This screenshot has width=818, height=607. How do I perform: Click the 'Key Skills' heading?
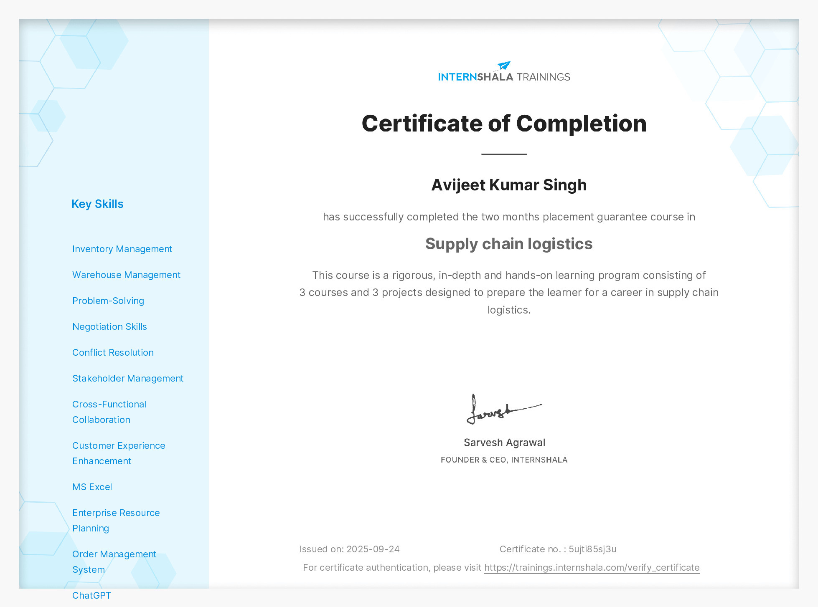coord(97,204)
